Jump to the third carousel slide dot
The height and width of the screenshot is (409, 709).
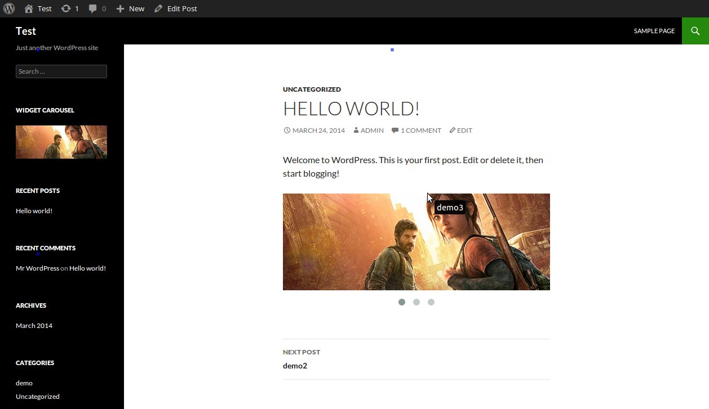tap(431, 302)
